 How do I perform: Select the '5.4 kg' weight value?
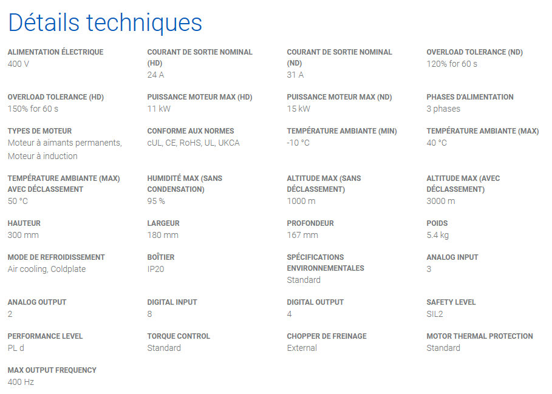438,236
